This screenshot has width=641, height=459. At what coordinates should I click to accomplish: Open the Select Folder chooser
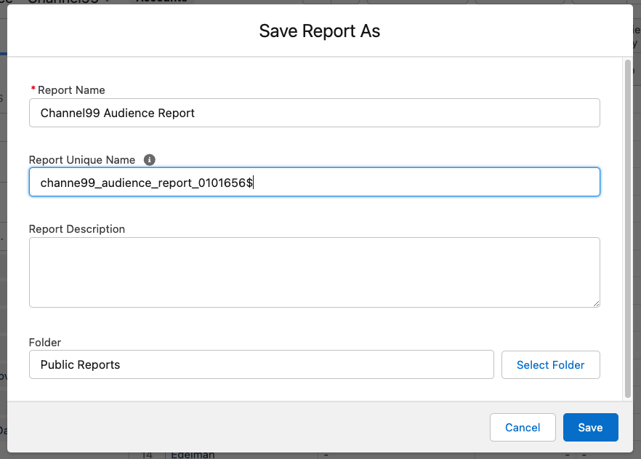tap(551, 364)
